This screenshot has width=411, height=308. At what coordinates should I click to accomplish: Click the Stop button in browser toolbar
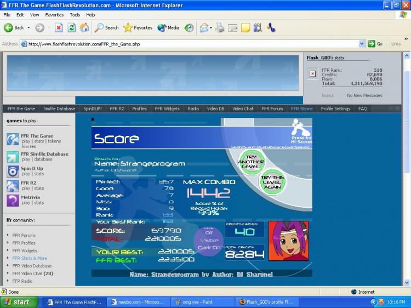coord(59,27)
